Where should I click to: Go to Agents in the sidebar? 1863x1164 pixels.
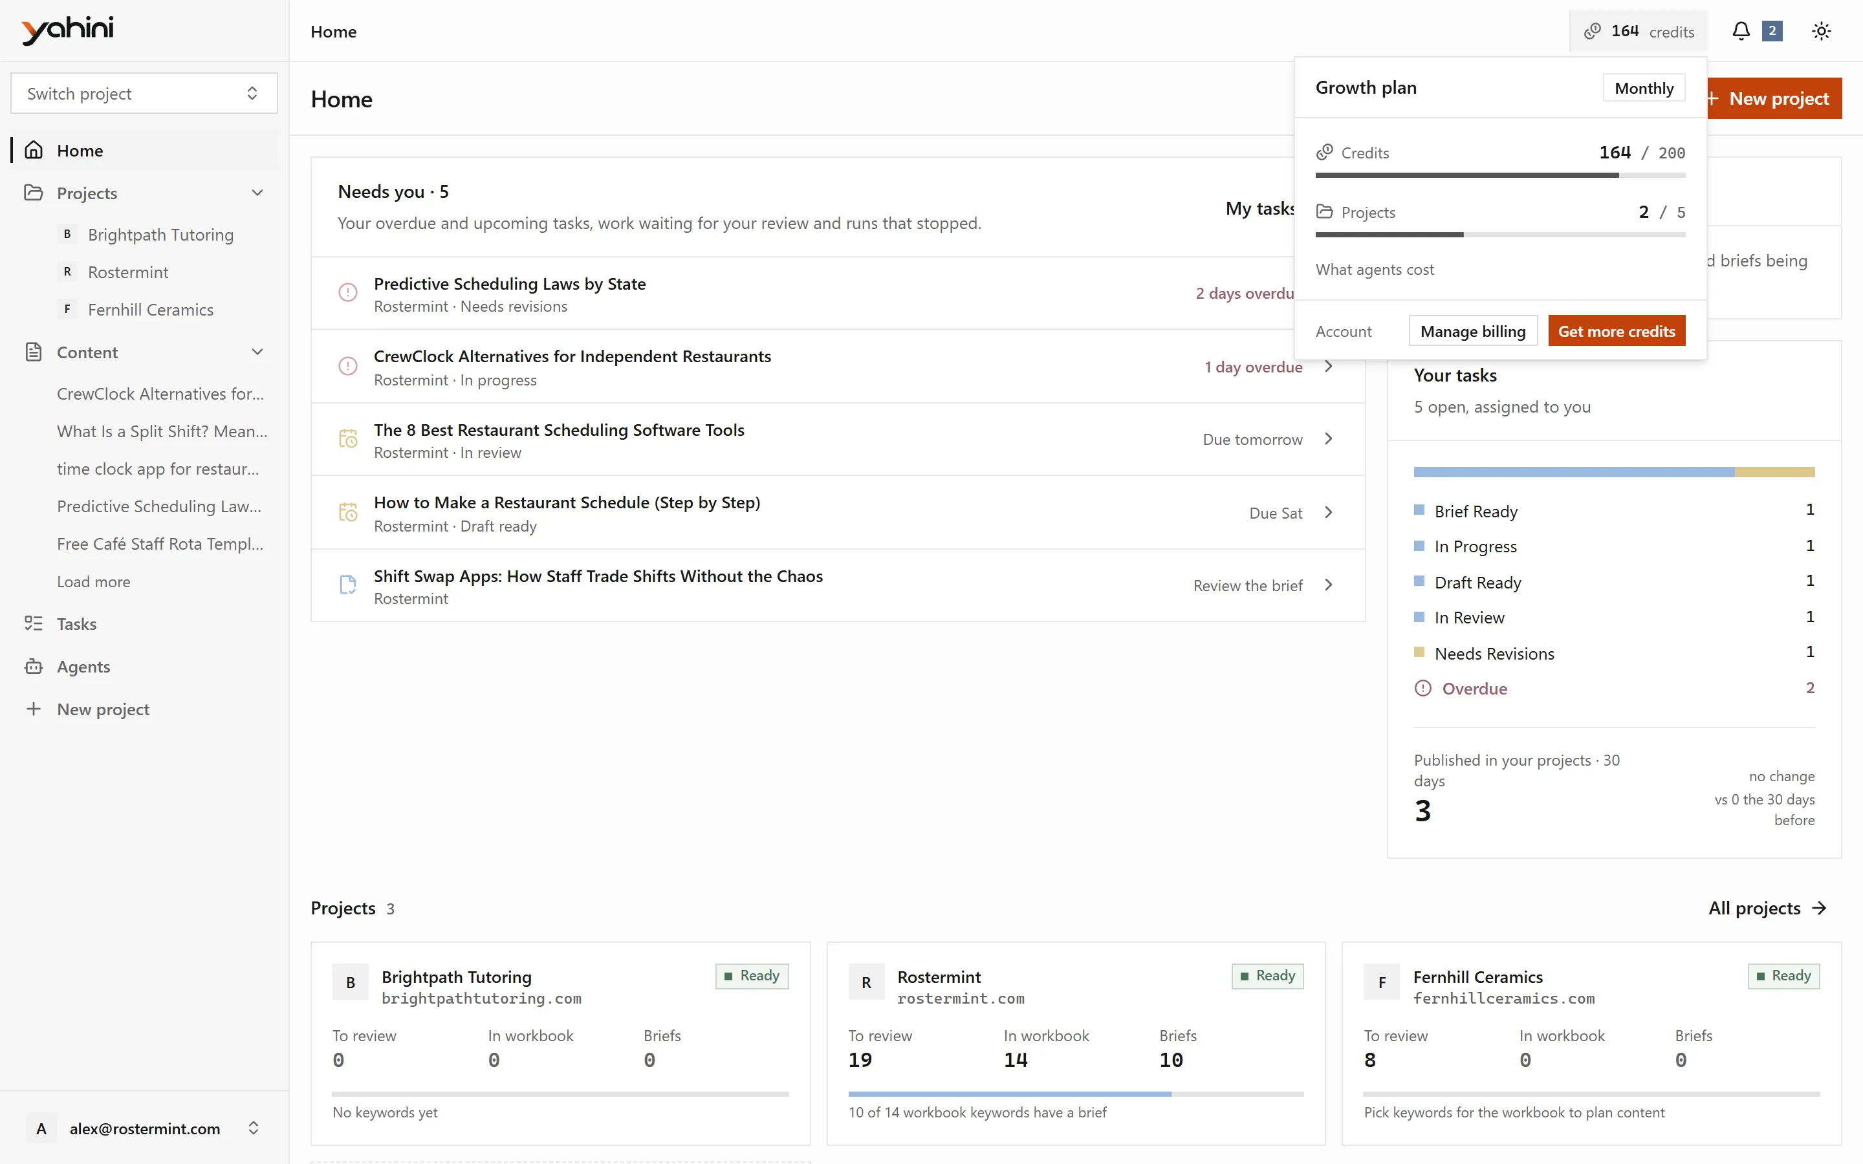(x=144, y=666)
